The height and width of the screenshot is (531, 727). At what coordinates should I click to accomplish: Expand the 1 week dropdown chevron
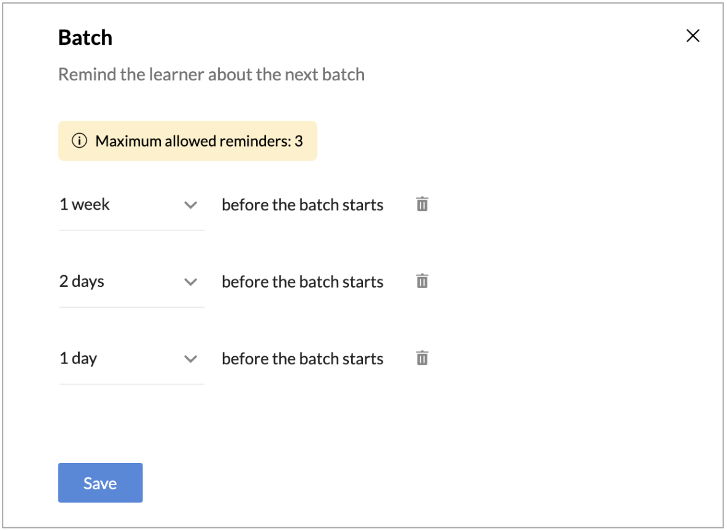190,205
